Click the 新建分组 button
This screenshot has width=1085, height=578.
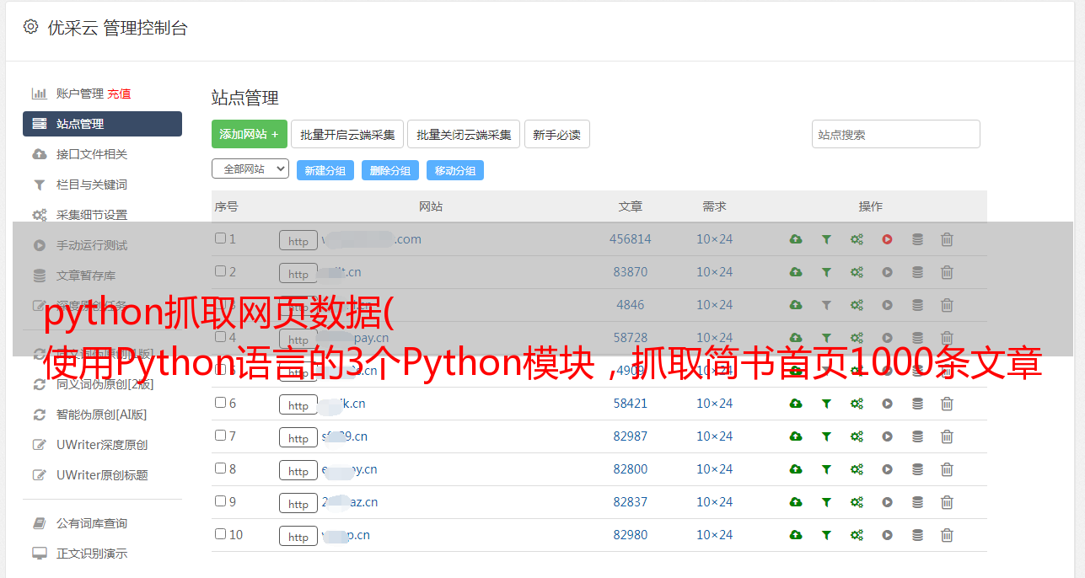click(325, 170)
